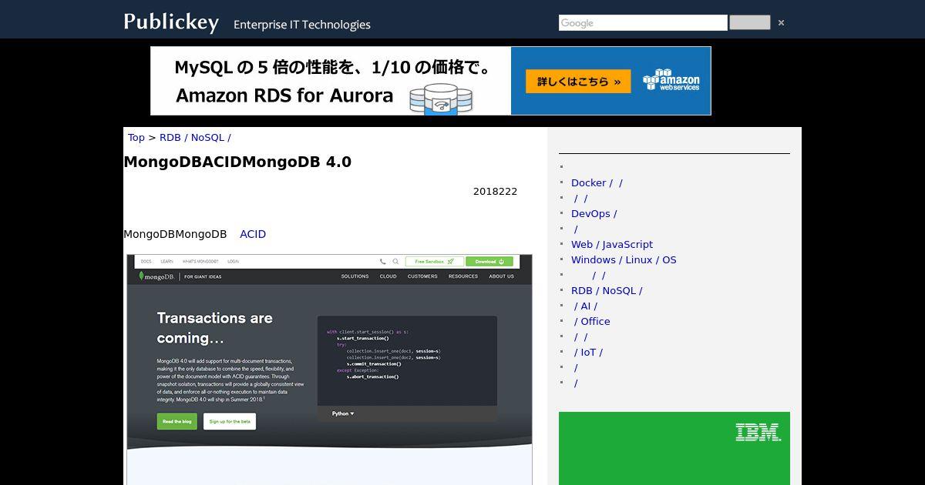This screenshot has height=485, width=925.
Task: Click the 2018222 date text
Action: (495, 192)
